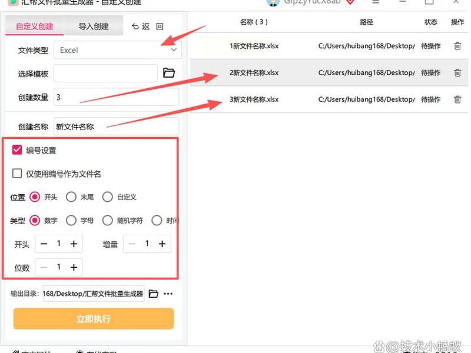
Task: Increase the 位数 digit count
Action: point(74,267)
